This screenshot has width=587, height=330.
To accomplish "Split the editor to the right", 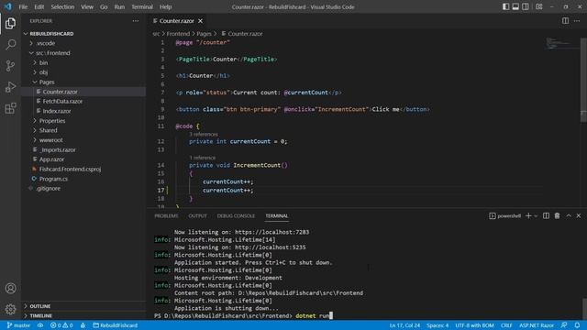I will [565, 21].
